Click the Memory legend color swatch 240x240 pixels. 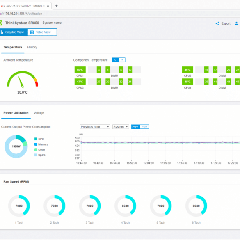[36, 144]
